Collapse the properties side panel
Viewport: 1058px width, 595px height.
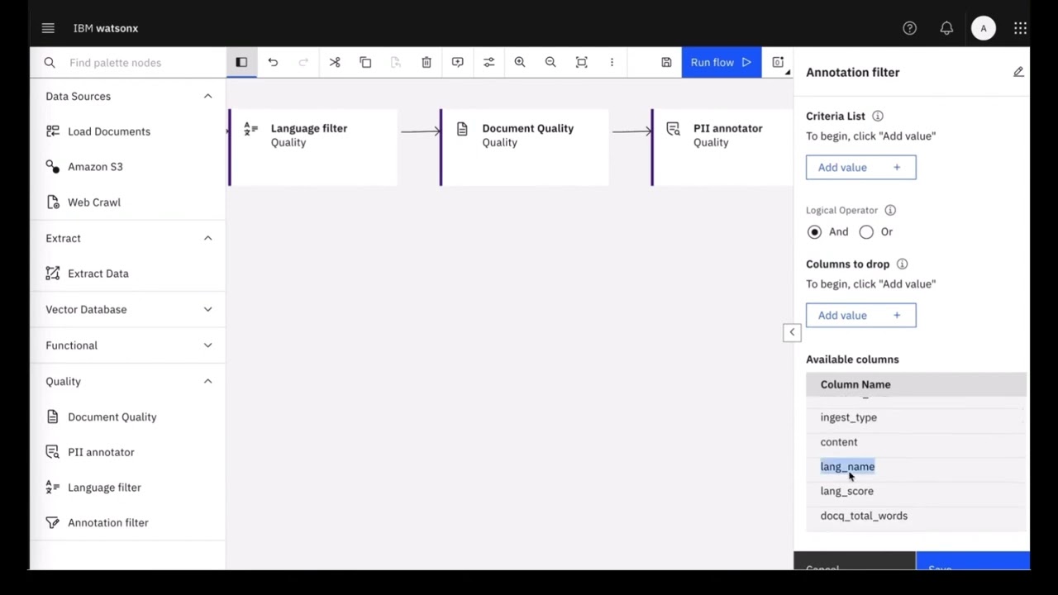(792, 331)
